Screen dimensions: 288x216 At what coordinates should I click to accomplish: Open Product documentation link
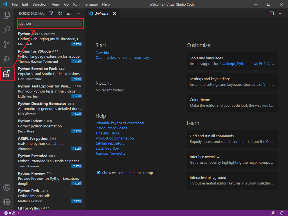[115, 138]
